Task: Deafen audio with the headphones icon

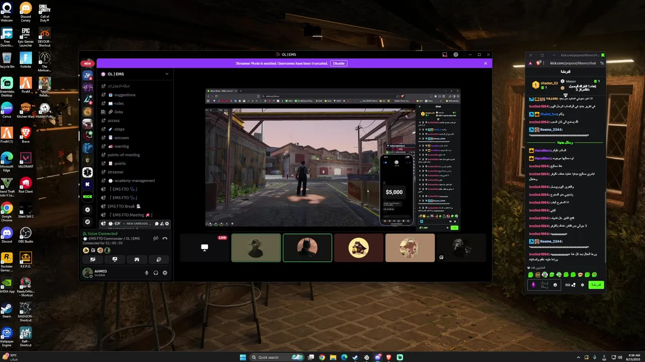Action: tap(156, 273)
